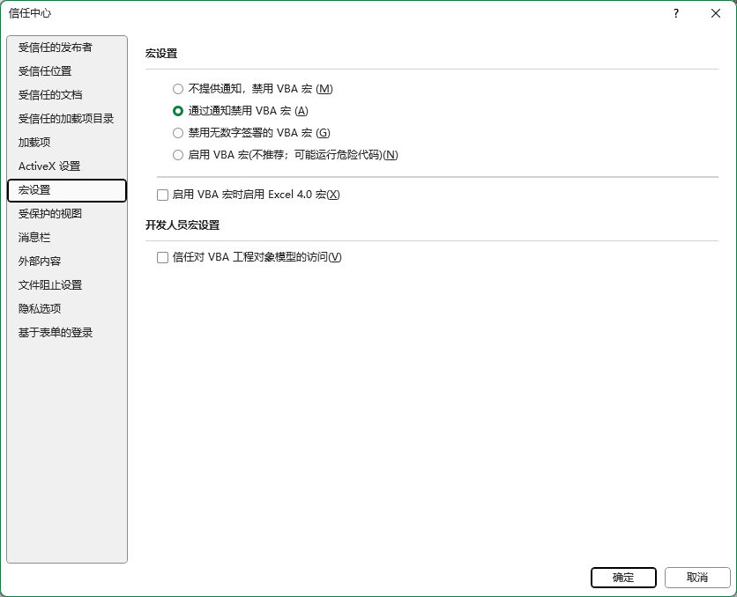The width and height of the screenshot is (737, 597).
Task: Select 隐私选项 in sidebar
Action: tap(67, 308)
